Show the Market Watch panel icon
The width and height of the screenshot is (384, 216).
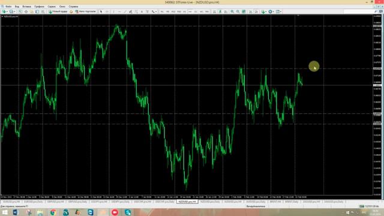coord(20,11)
